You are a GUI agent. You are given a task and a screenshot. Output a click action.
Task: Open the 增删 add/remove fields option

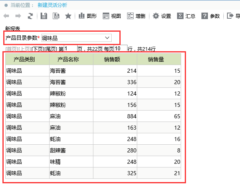(x=136, y=16)
